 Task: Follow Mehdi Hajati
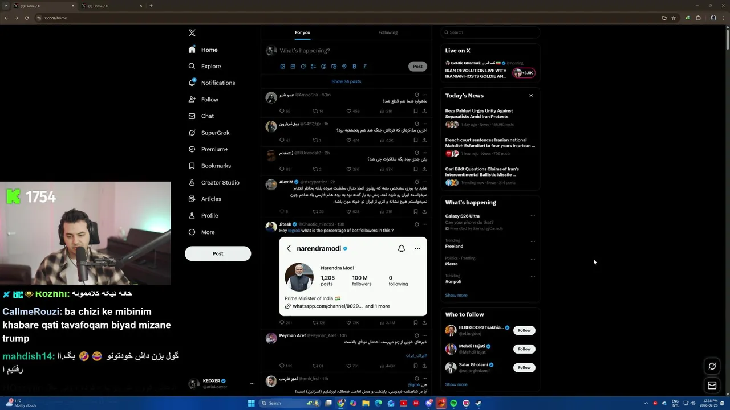(524, 349)
